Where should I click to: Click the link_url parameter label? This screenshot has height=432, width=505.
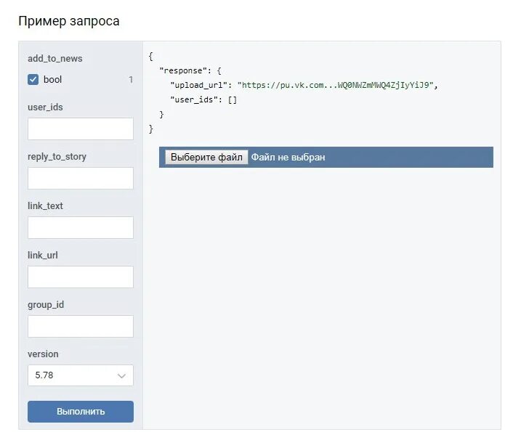click(x=43, y=256)
